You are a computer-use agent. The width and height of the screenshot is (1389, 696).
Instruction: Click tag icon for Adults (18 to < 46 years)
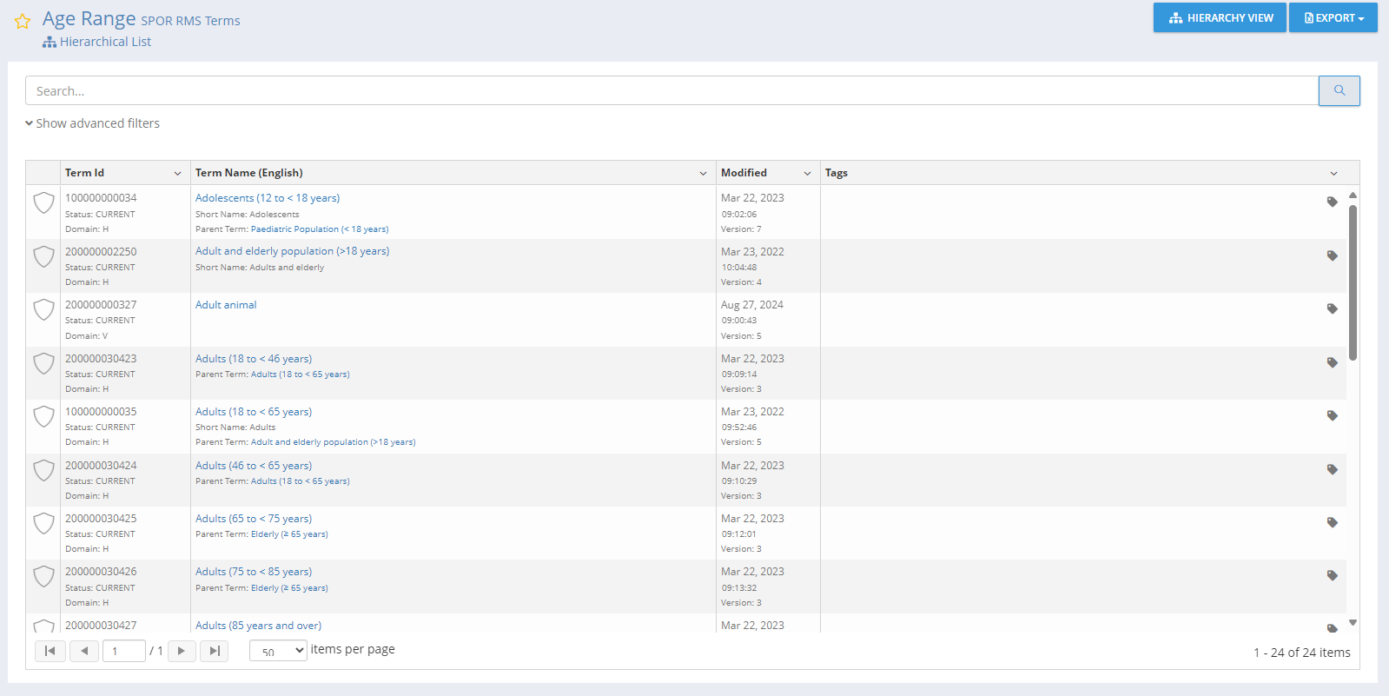pos(1332,362)
